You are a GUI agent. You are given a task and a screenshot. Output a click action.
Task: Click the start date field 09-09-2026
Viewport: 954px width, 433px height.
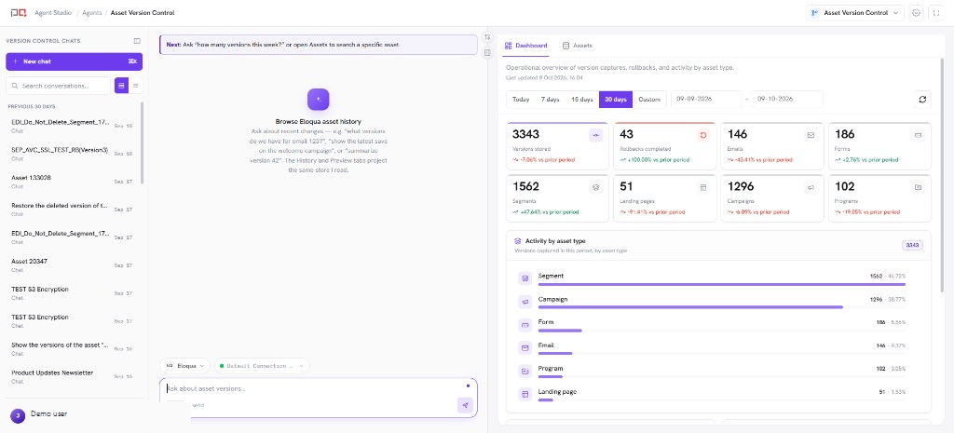pyautogui.click(x=708, y=99)
